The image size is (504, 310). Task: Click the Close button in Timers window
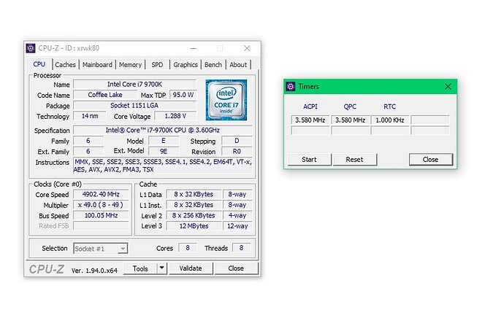[430, 160]
